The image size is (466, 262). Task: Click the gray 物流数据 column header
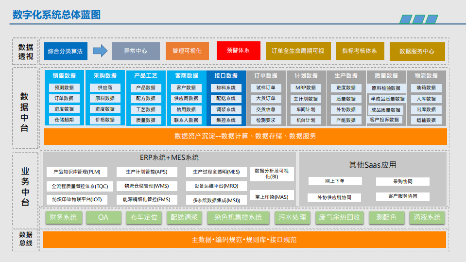(x=426, y=76)
